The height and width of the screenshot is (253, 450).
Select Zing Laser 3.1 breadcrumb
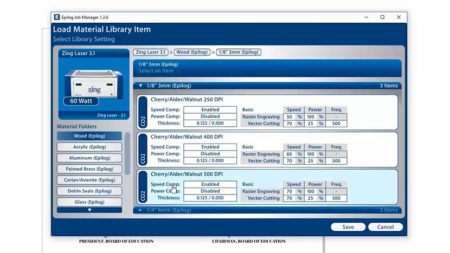pyautogui.click(x=151, y=53)
